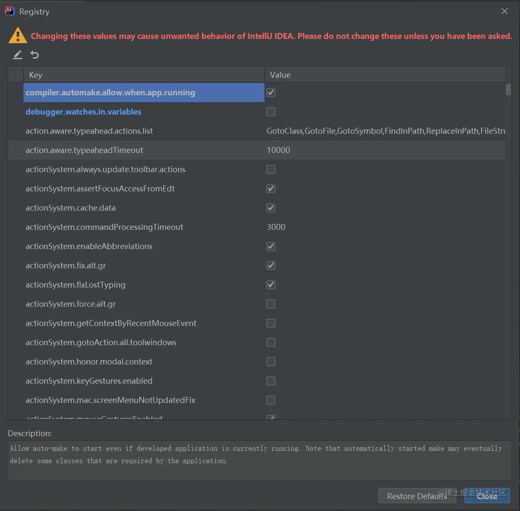
Task: Select the actionSystem.fixLostTyping row key
Action: (76, 285)
